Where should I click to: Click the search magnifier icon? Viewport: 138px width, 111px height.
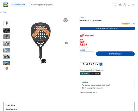point(114,5)
